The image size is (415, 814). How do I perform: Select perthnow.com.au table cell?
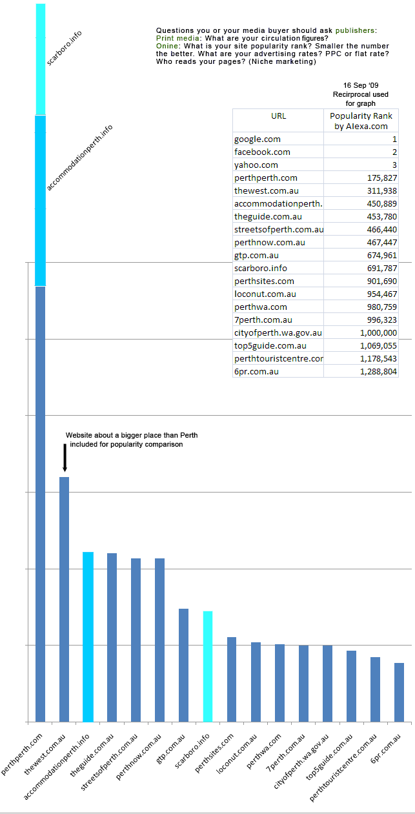[278, 242]
